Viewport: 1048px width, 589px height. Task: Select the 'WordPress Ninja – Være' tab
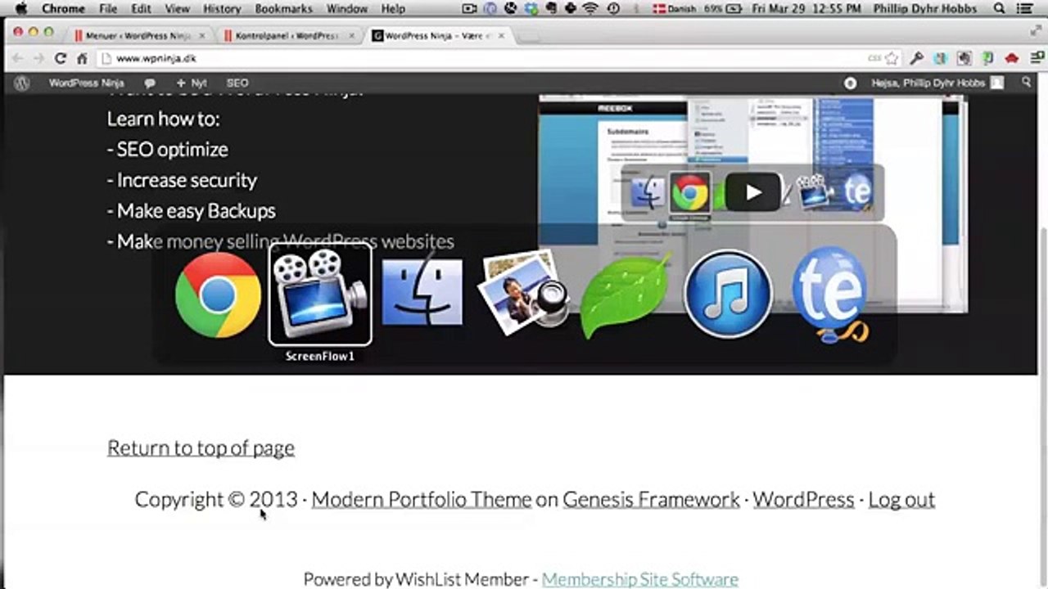click(x=437, y=36)
